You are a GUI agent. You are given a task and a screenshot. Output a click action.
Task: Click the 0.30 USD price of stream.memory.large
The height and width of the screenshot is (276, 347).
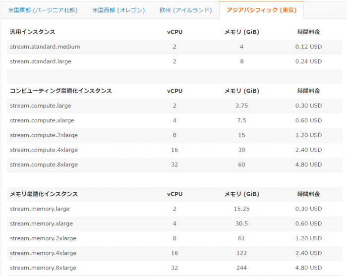(x=308, y=209)
